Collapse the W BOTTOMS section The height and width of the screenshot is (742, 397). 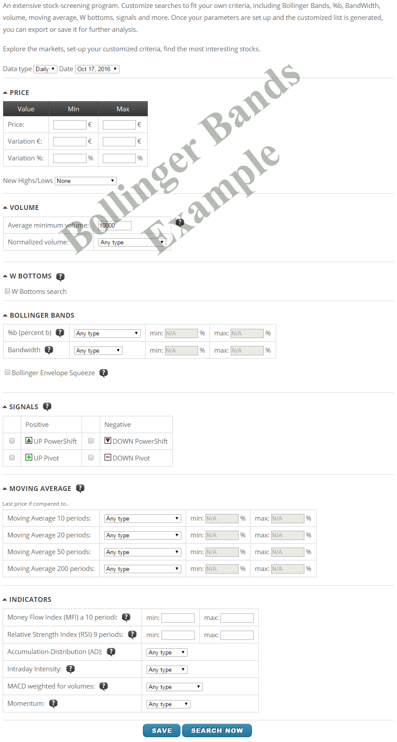(27, 276)
